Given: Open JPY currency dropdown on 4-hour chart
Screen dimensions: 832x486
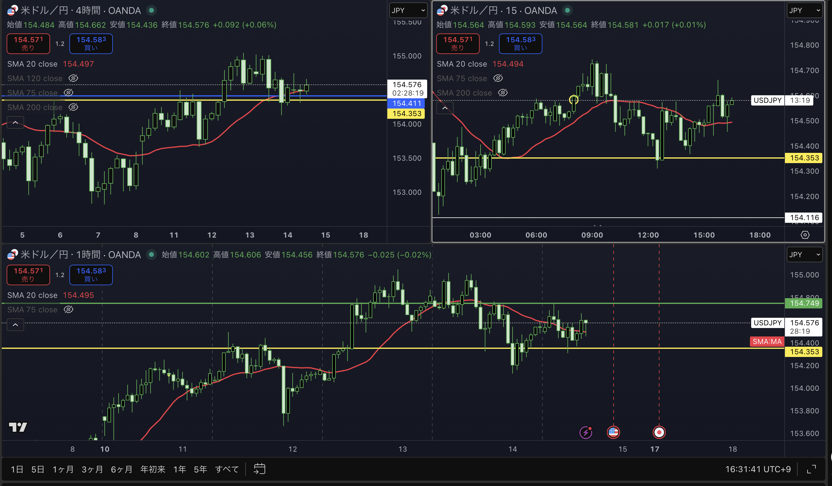Looking at the screenshot, I should (408, 11).
